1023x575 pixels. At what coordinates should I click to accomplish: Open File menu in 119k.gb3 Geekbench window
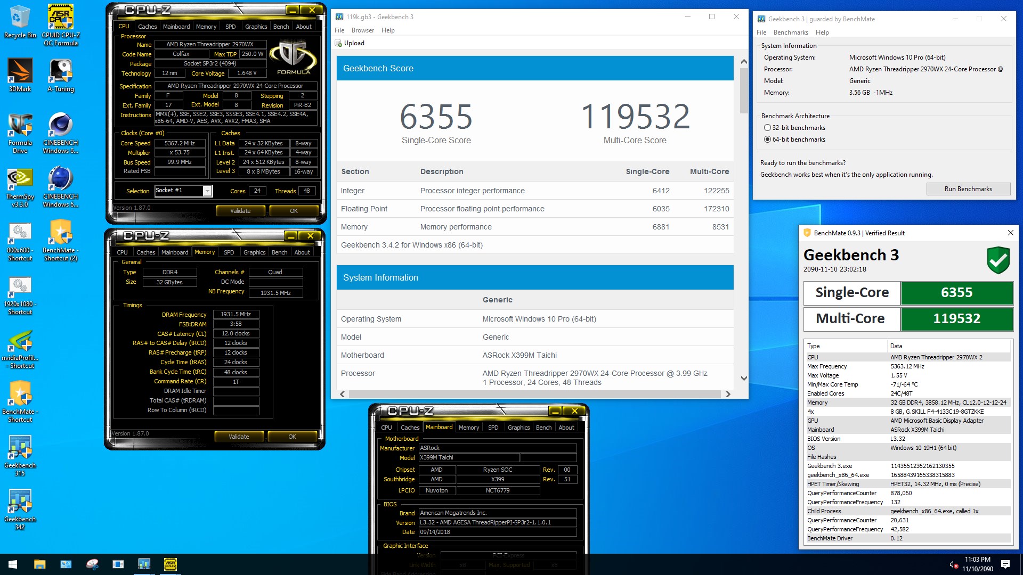(x=339, y=30)
